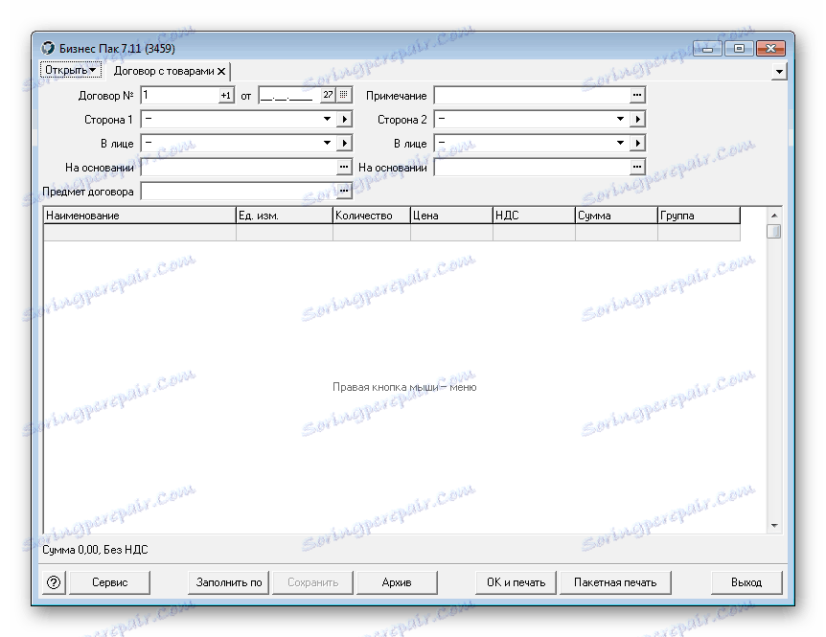
Task: Open ellipsis for Предмет договора field
Action: click(x=344, y=192)
